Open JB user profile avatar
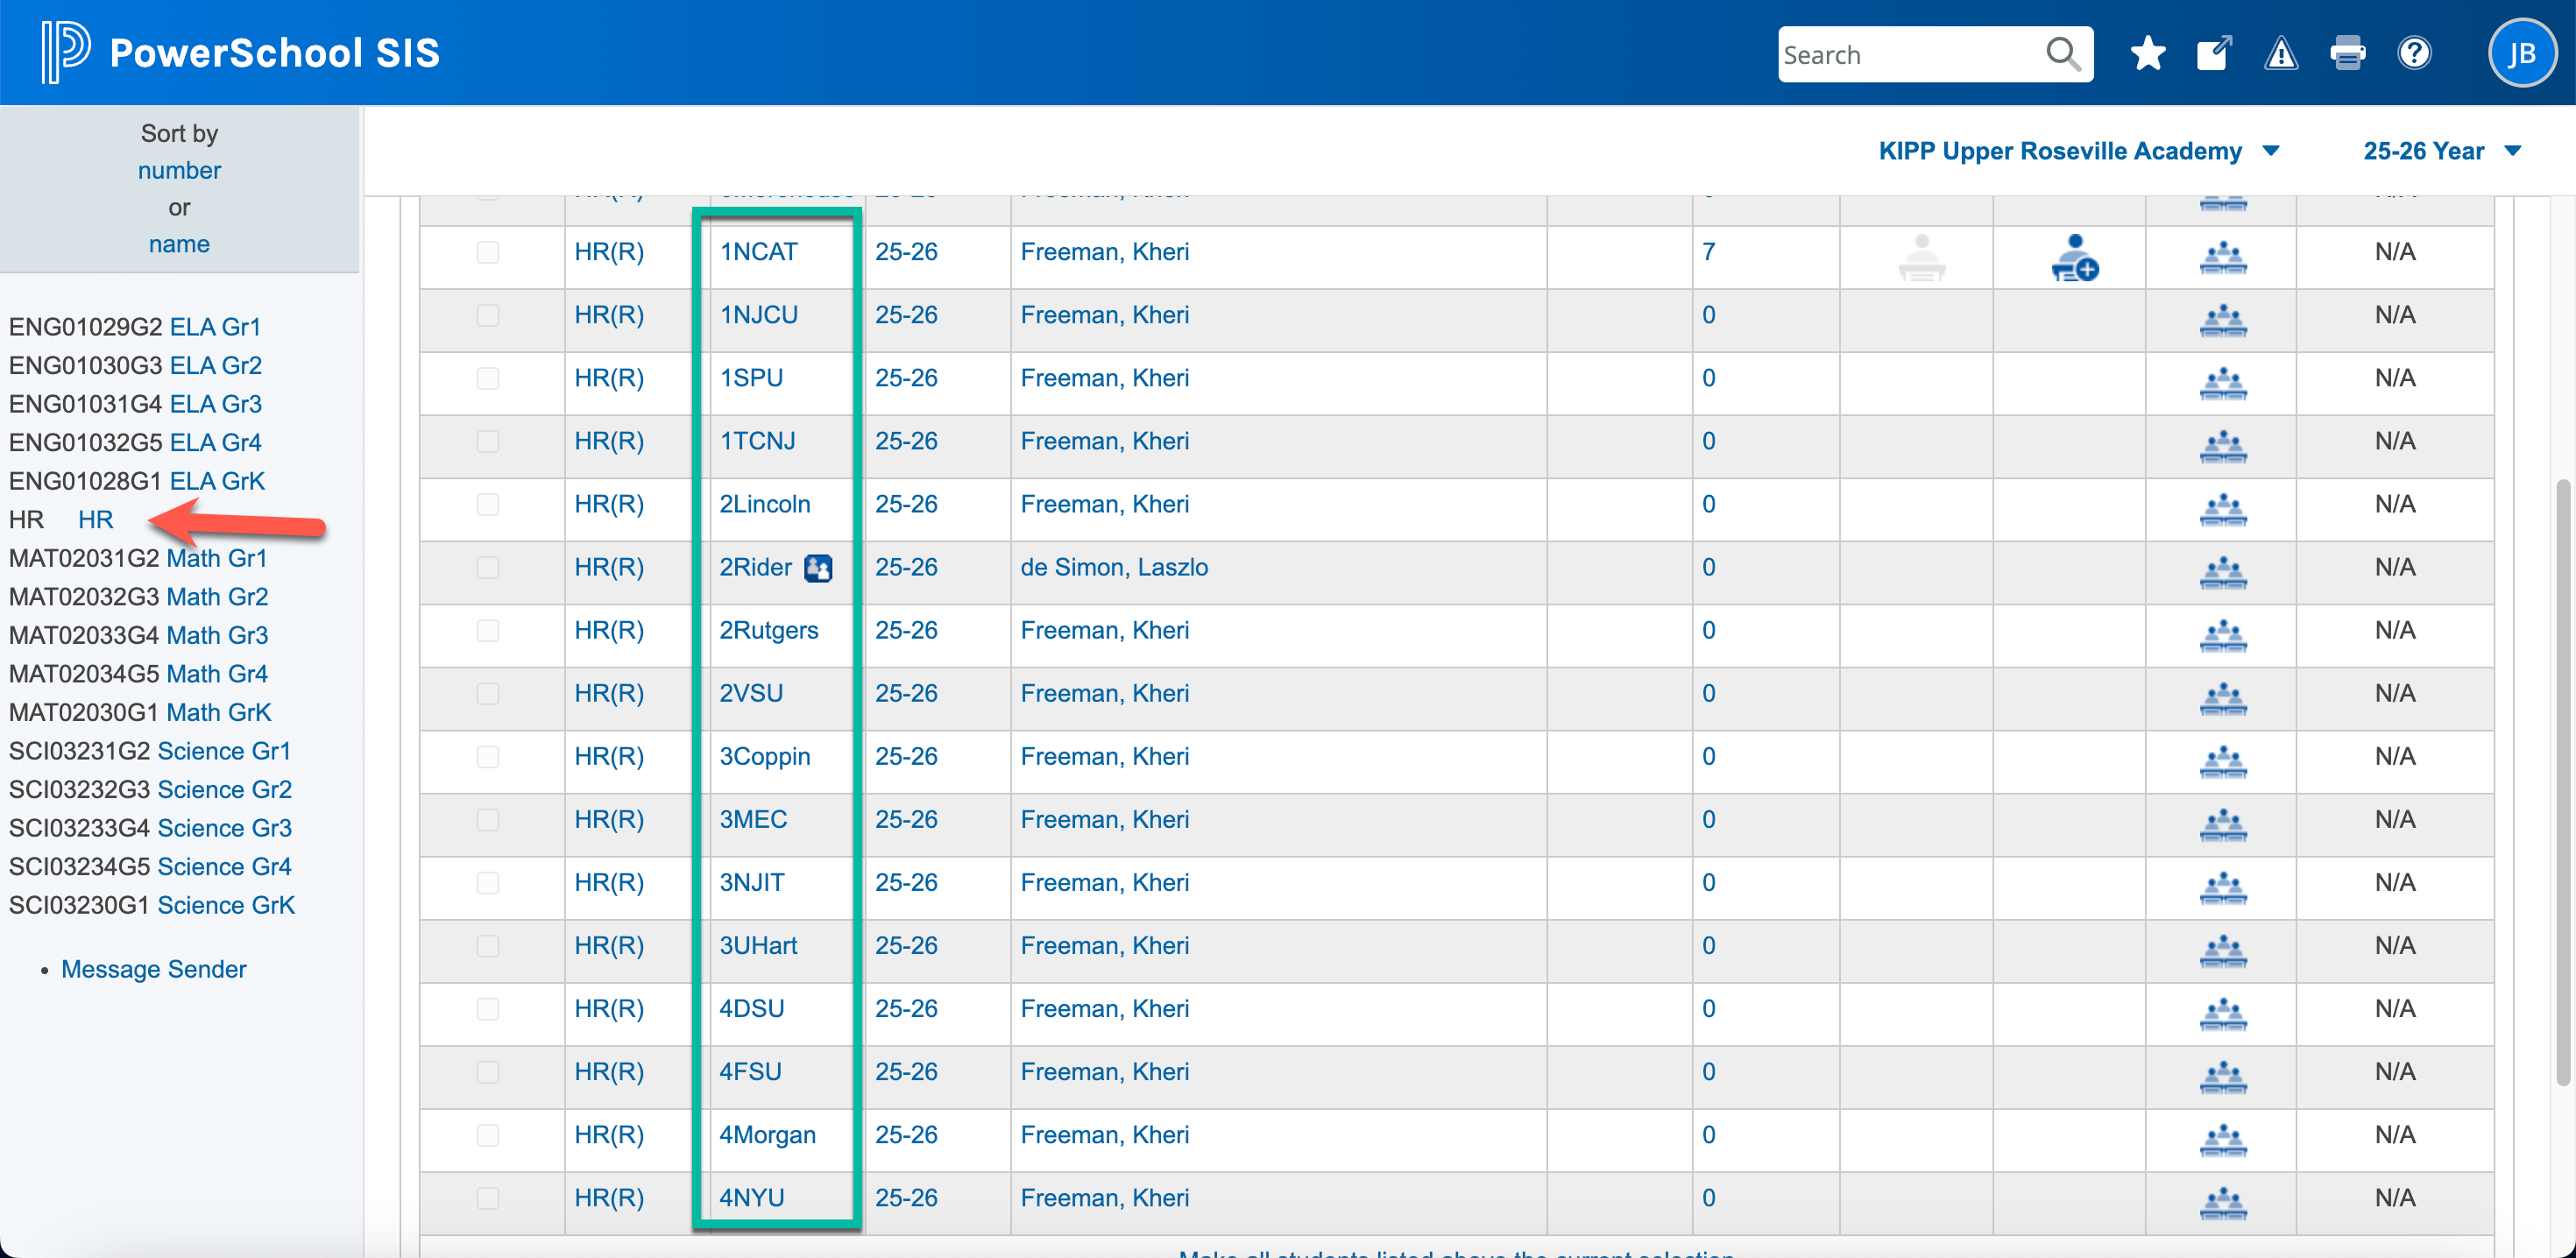This screenshot has width=2576, height=1258. pyautogui.click(x=2522, y=53)
